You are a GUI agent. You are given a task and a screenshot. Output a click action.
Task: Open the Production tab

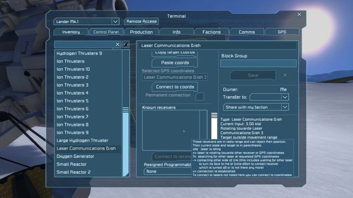[x=141, y=32]
